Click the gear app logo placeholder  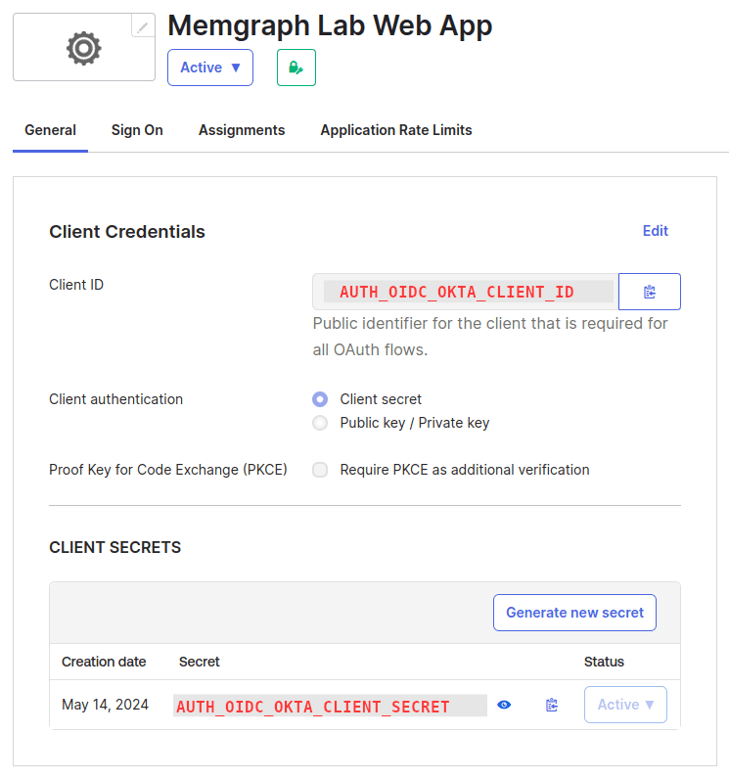[x=84, y=47]
